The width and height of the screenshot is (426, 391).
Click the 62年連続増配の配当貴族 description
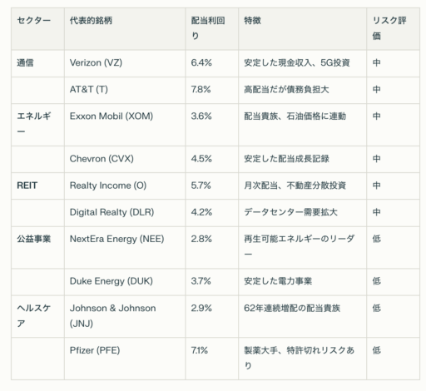[292, 309]
